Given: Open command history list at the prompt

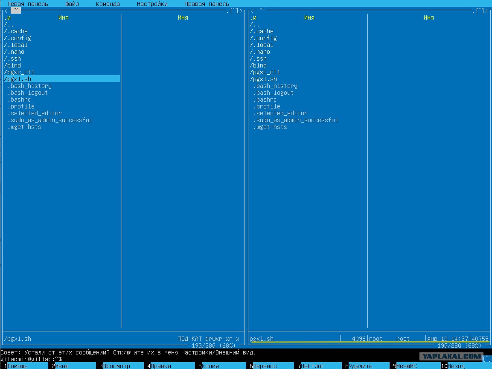Looking at the screenshot, I should pos(486,359).
